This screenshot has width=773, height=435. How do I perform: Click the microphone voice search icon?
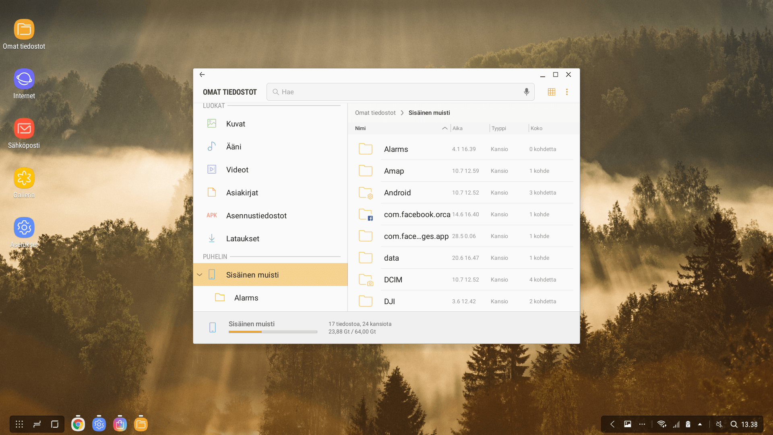[x=526, y=92]
